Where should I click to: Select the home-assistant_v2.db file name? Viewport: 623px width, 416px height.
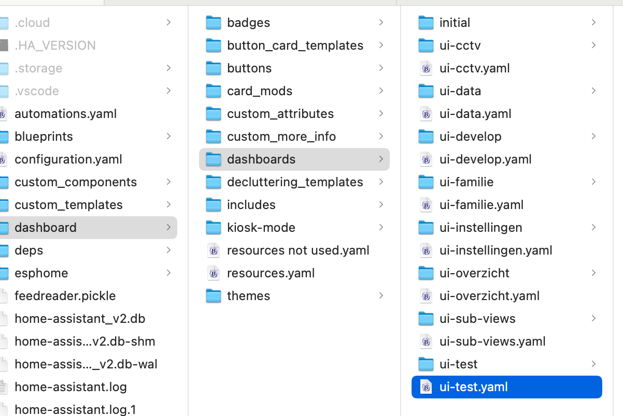(x=80, y=319)
